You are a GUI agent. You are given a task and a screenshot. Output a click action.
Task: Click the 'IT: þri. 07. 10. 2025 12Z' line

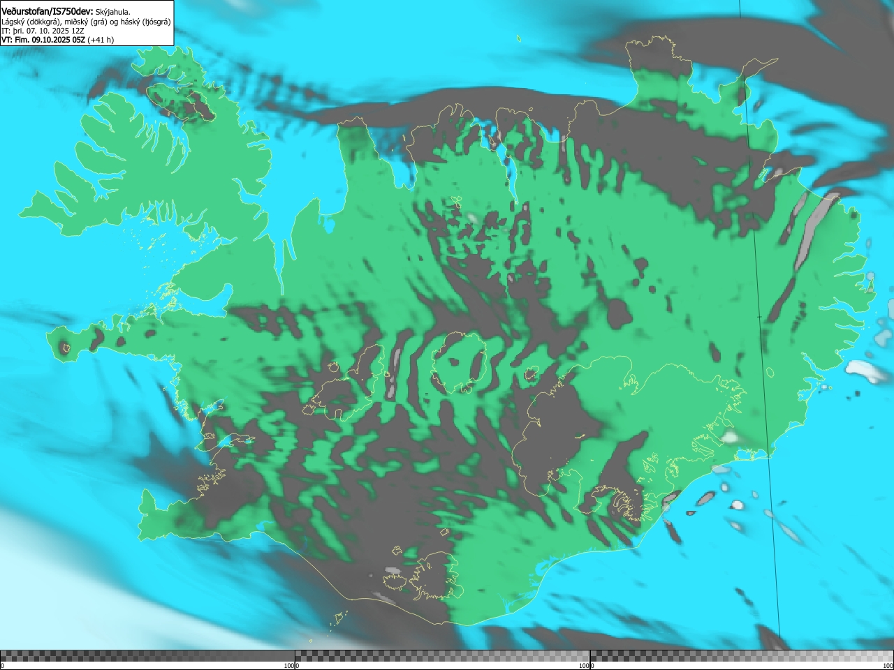click(43, 31)
